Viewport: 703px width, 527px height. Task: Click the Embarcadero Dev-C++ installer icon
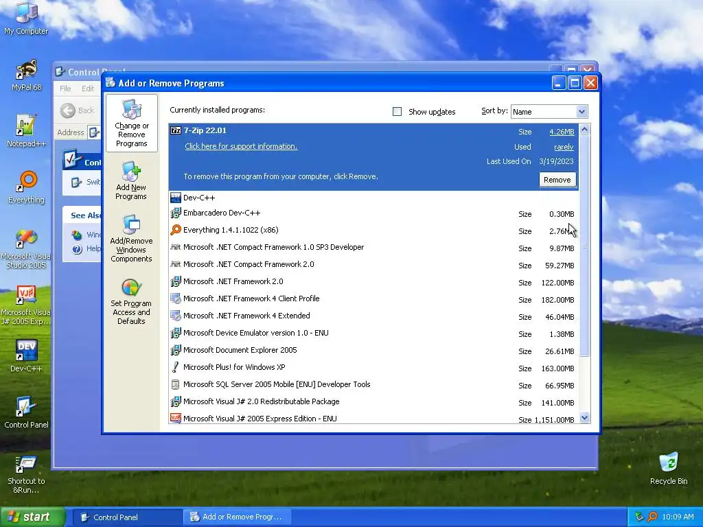(176, 213)
